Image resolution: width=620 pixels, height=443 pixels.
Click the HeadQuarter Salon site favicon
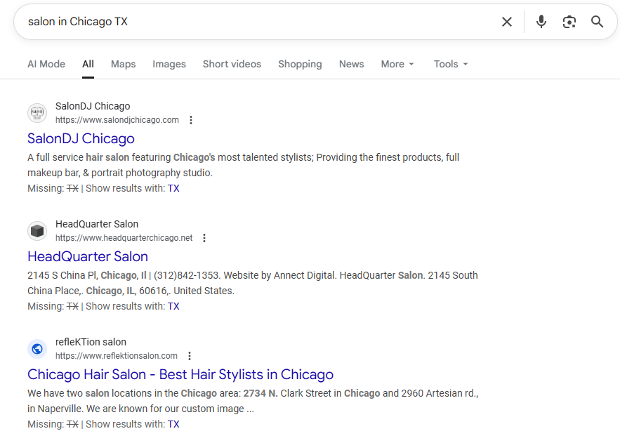pyautogui.click(x=37, y=231)
